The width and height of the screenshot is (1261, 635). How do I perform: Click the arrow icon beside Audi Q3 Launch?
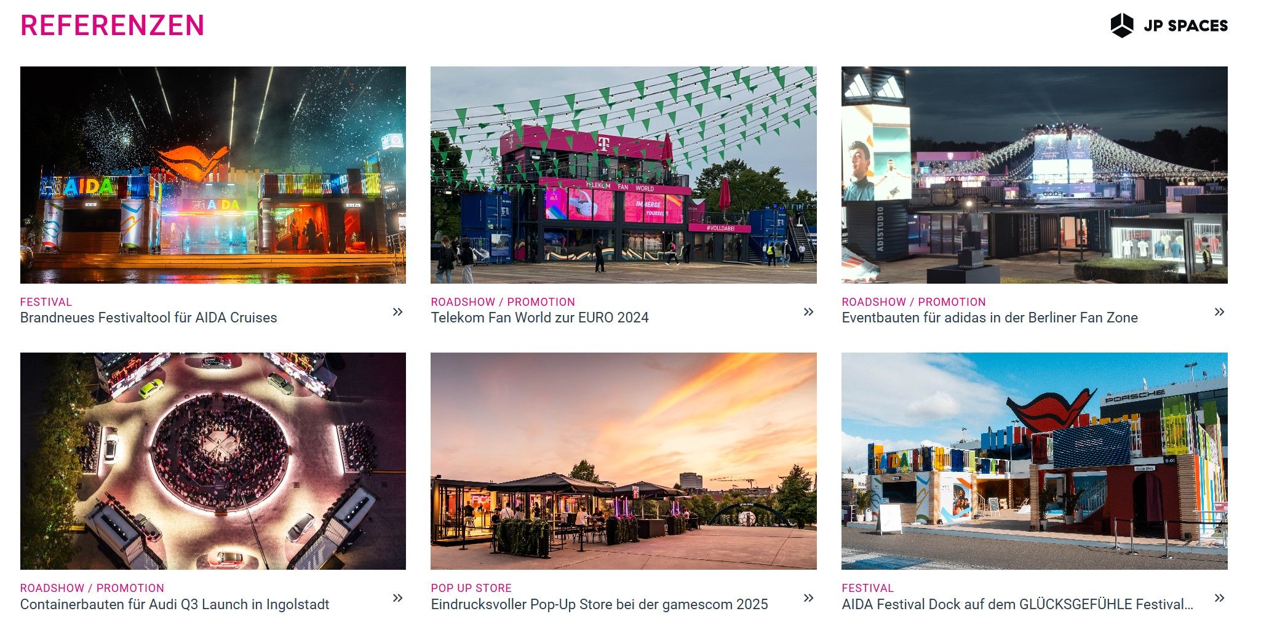click(x=398, y=598)
